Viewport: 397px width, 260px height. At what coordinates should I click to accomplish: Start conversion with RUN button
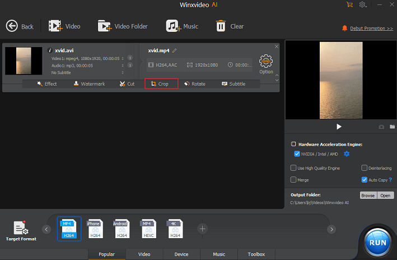pyautogui.click(x=377, y=243)
